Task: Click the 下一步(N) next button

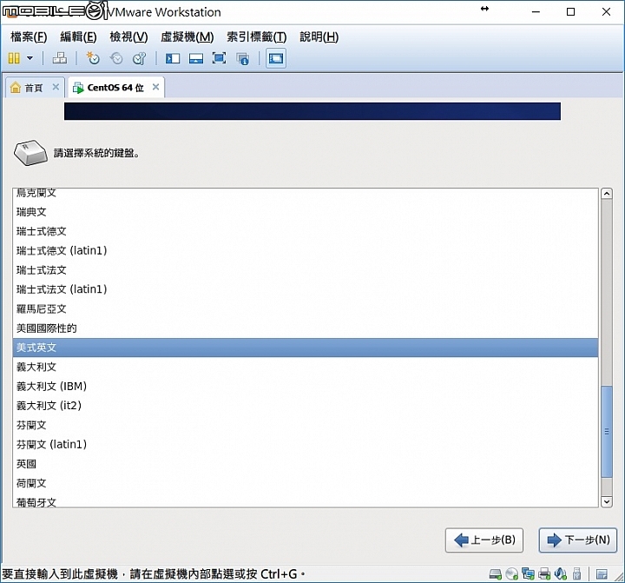Action: coord(577,540)
